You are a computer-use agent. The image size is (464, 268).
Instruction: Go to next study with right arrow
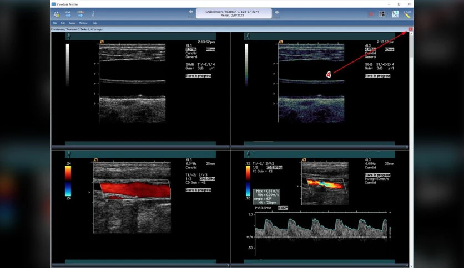point(277,12)
